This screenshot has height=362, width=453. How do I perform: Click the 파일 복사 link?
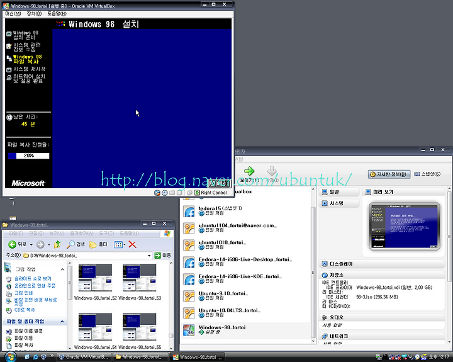[23, 345]
